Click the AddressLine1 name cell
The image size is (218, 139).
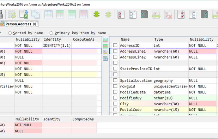[x=136, y=51]
